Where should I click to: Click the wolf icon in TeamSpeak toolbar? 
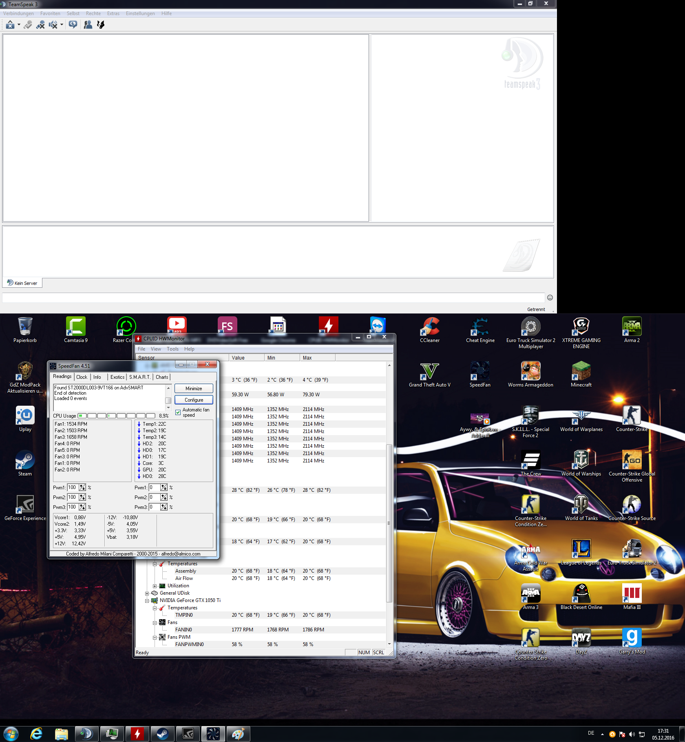pyautogui.click(x=101, y=25)
